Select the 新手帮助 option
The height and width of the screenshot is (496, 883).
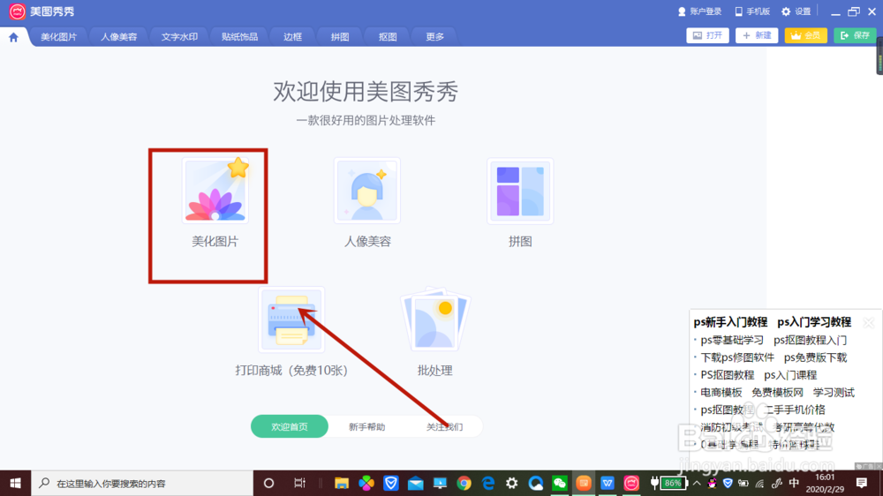coord(366,427)
